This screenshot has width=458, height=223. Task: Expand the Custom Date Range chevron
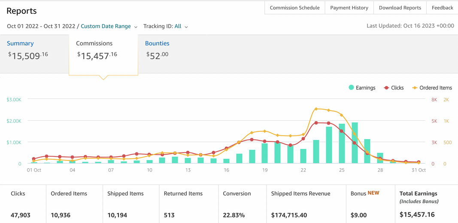pos(136,27)
